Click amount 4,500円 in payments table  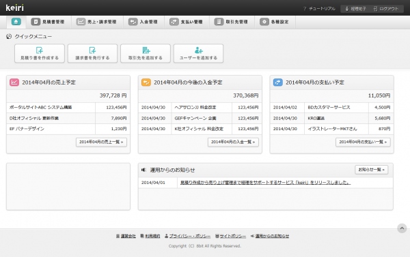tap(382, 107)
